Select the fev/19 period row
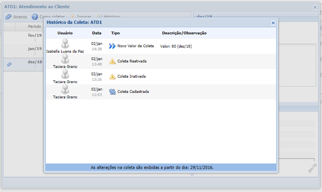Viewport: 322px width, 192px height. [x=23, y=37]
